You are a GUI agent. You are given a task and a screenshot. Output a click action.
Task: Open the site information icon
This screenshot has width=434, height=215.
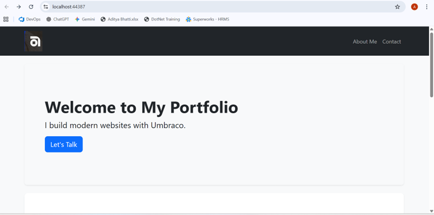click(46, 7)
